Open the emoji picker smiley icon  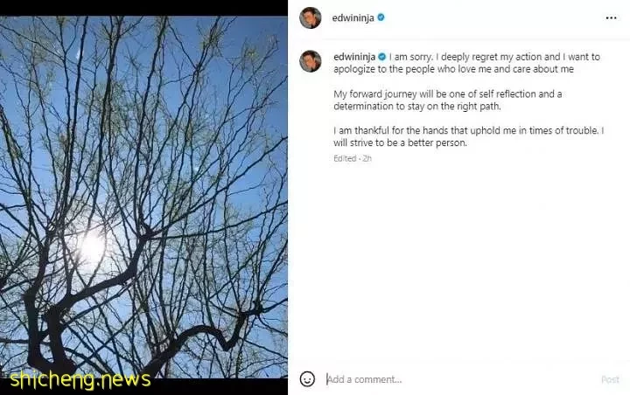(x=307, y=379)
